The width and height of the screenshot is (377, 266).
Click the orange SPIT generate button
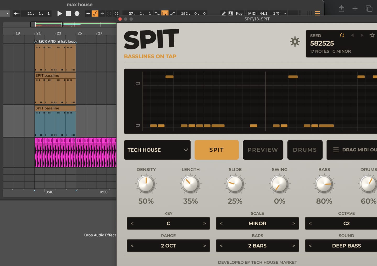pos(217,150)
